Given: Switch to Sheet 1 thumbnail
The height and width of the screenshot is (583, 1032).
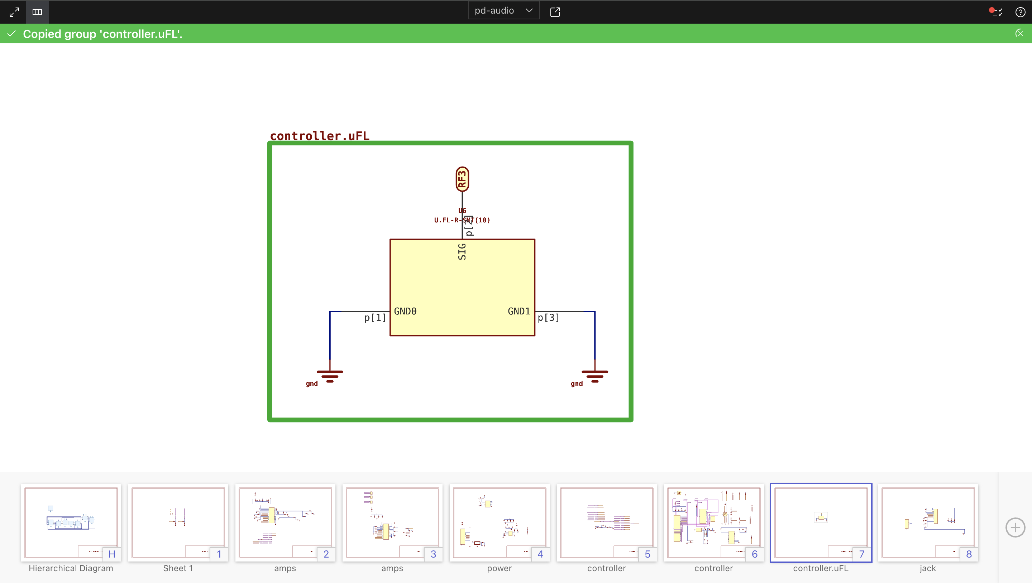Looking at the screenshot, I should (x=178, y=522).
